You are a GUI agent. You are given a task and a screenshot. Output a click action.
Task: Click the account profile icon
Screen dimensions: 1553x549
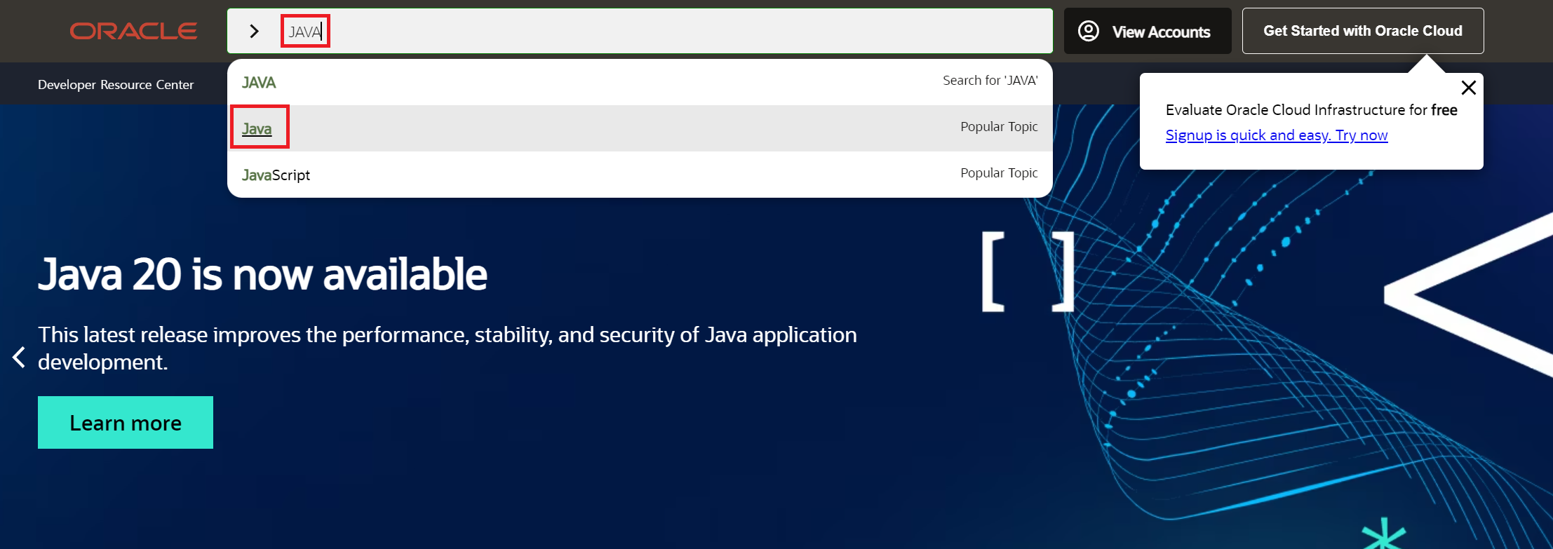(x=1089, y=31)
